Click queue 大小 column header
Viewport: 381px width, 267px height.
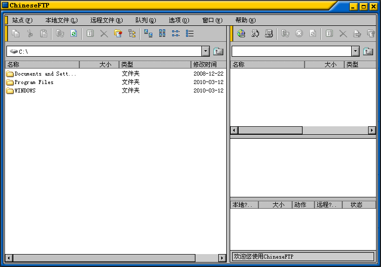tap(275, 205)
